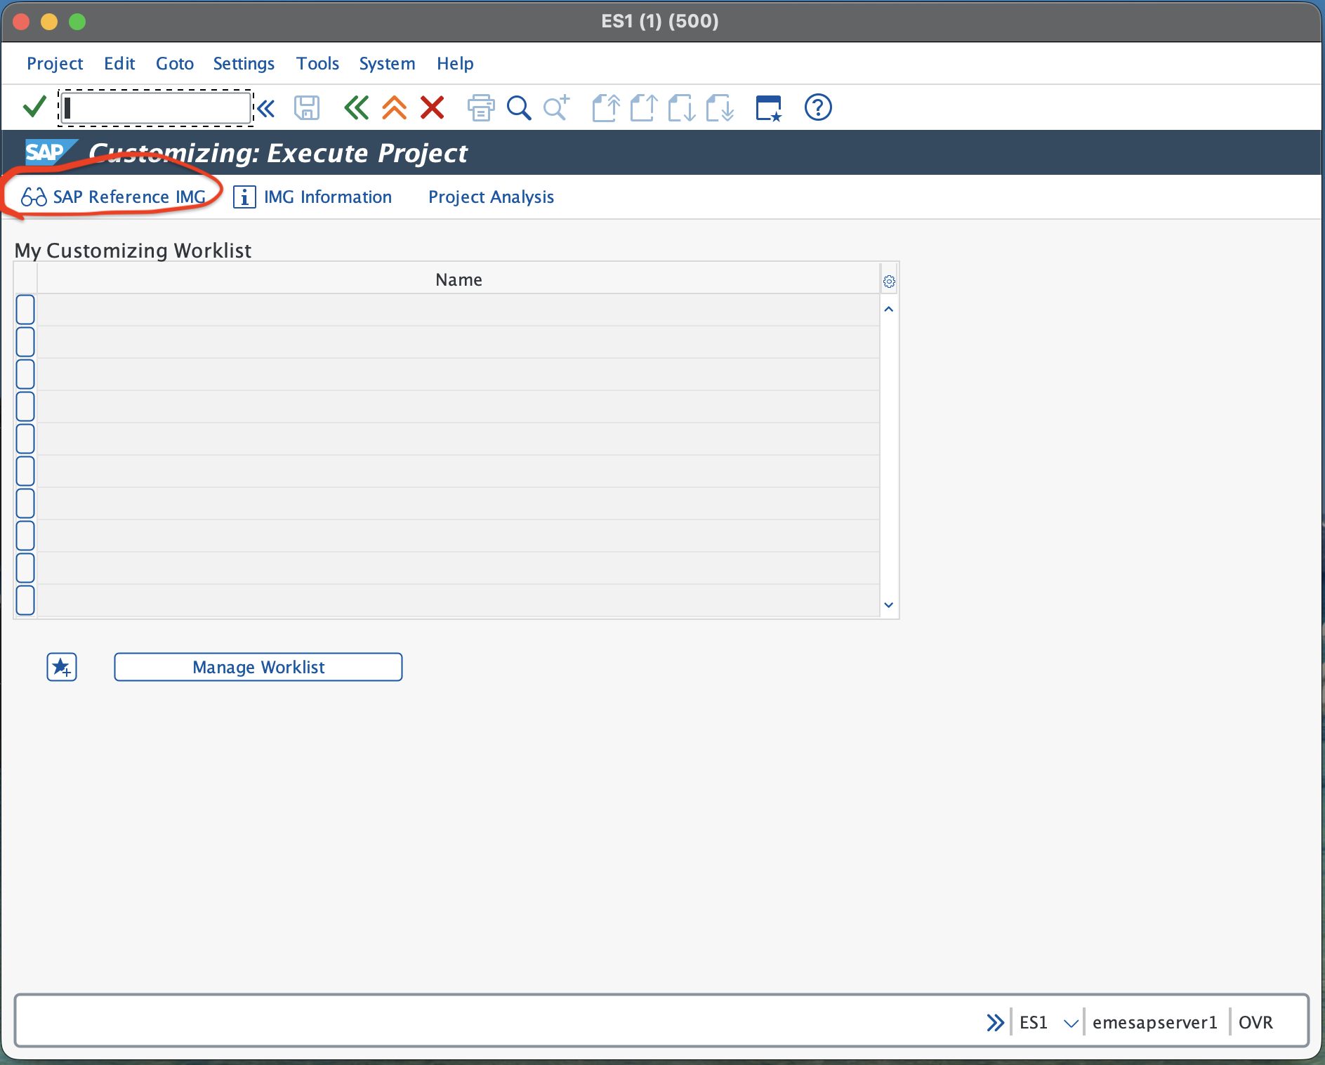Open the Tools menu
Image resolution: width=1325 pixels, height=1065 pixels.
pos(317,64)
